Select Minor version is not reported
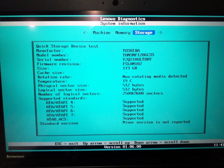The width and height of the screenshot is (224, 168). point(156,122)
